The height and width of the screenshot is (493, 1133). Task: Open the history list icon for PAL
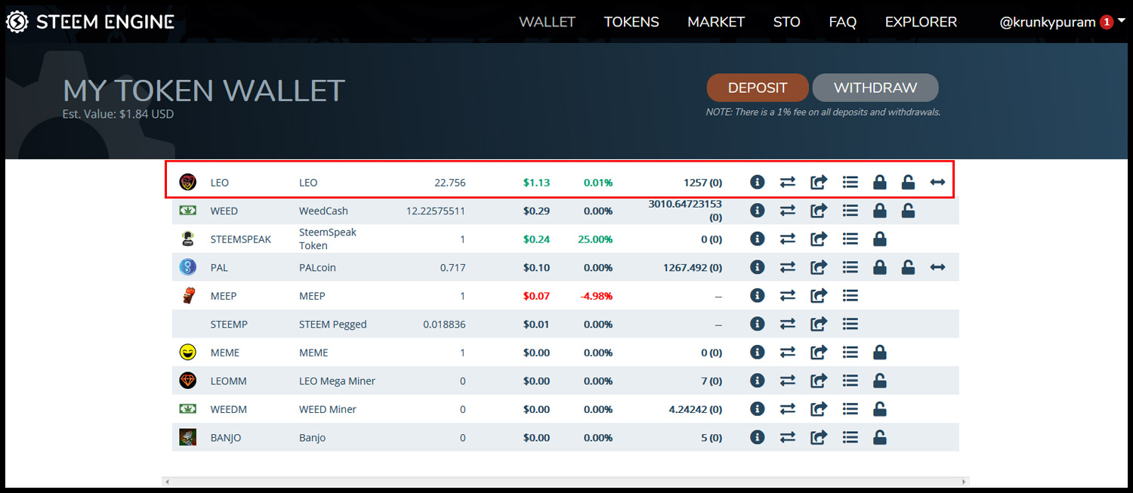point(851,267)
